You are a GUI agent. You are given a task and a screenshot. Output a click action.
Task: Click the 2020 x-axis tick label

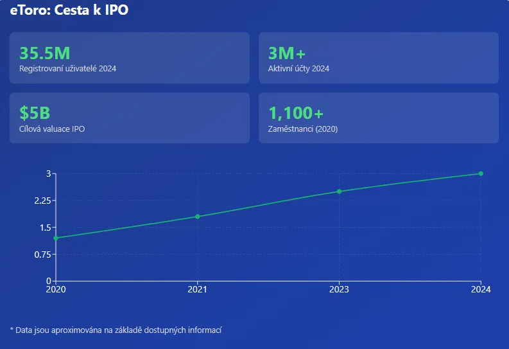click(56, 290)
